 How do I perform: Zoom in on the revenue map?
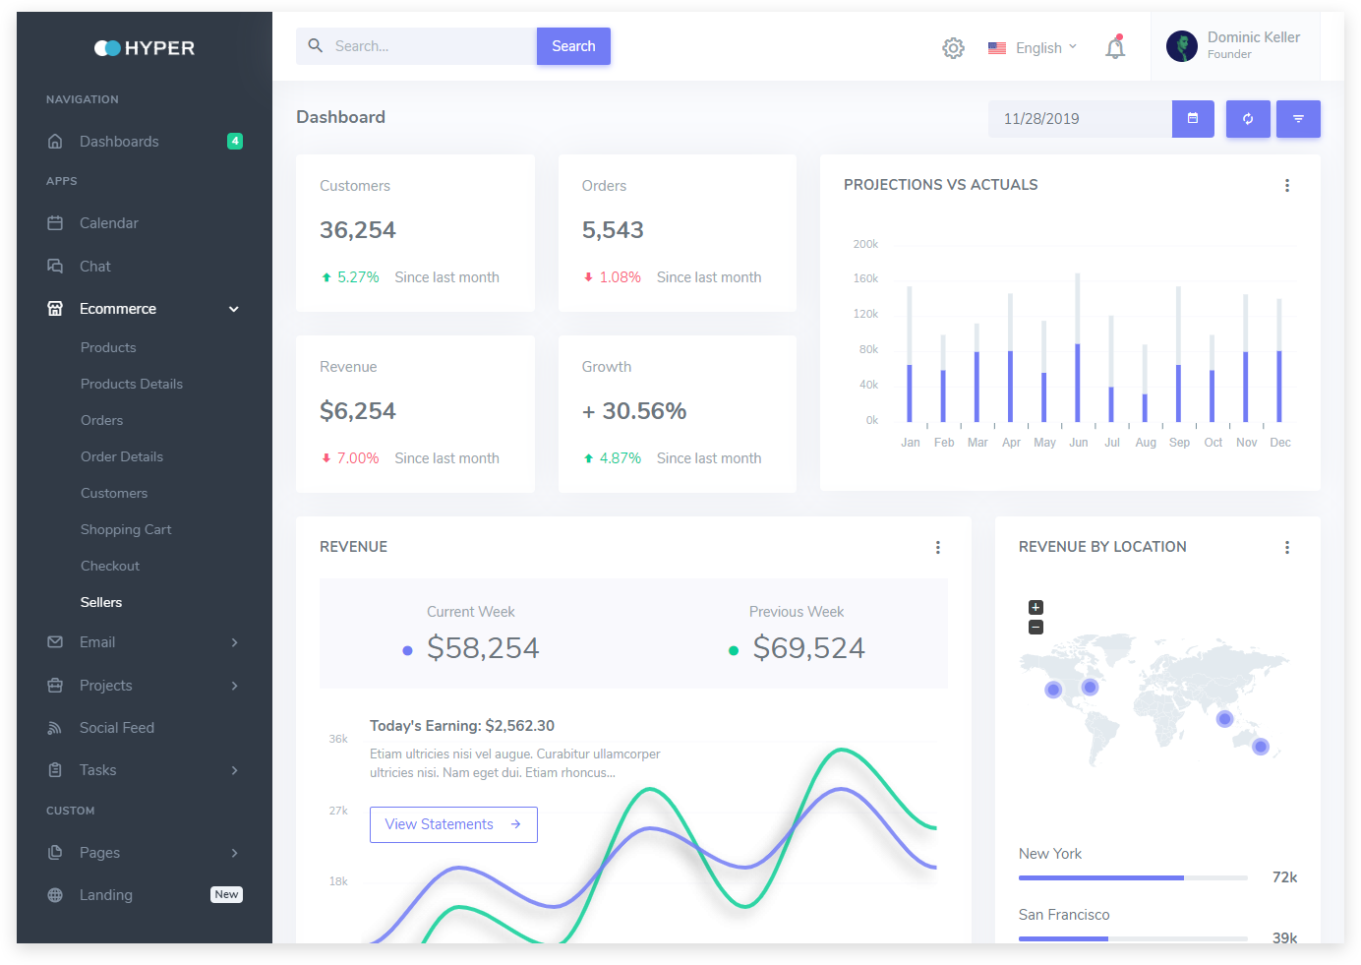(1036, 608)
